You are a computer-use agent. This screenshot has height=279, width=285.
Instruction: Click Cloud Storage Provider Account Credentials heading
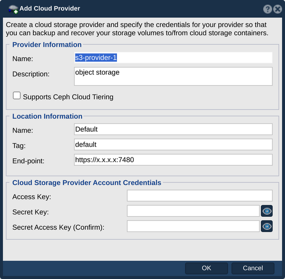(x=87, y=183)
